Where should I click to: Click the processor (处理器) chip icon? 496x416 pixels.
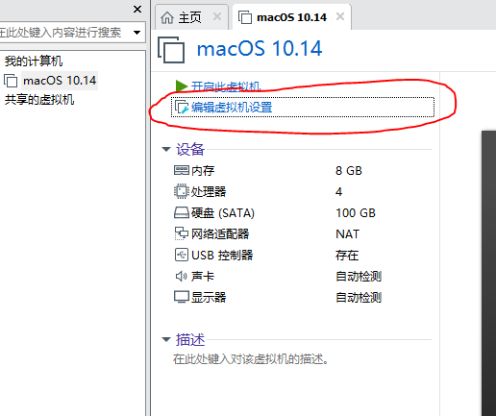point(182,191)
